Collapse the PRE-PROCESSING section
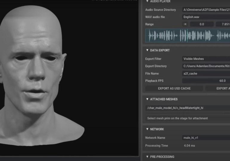 point(147,157)
